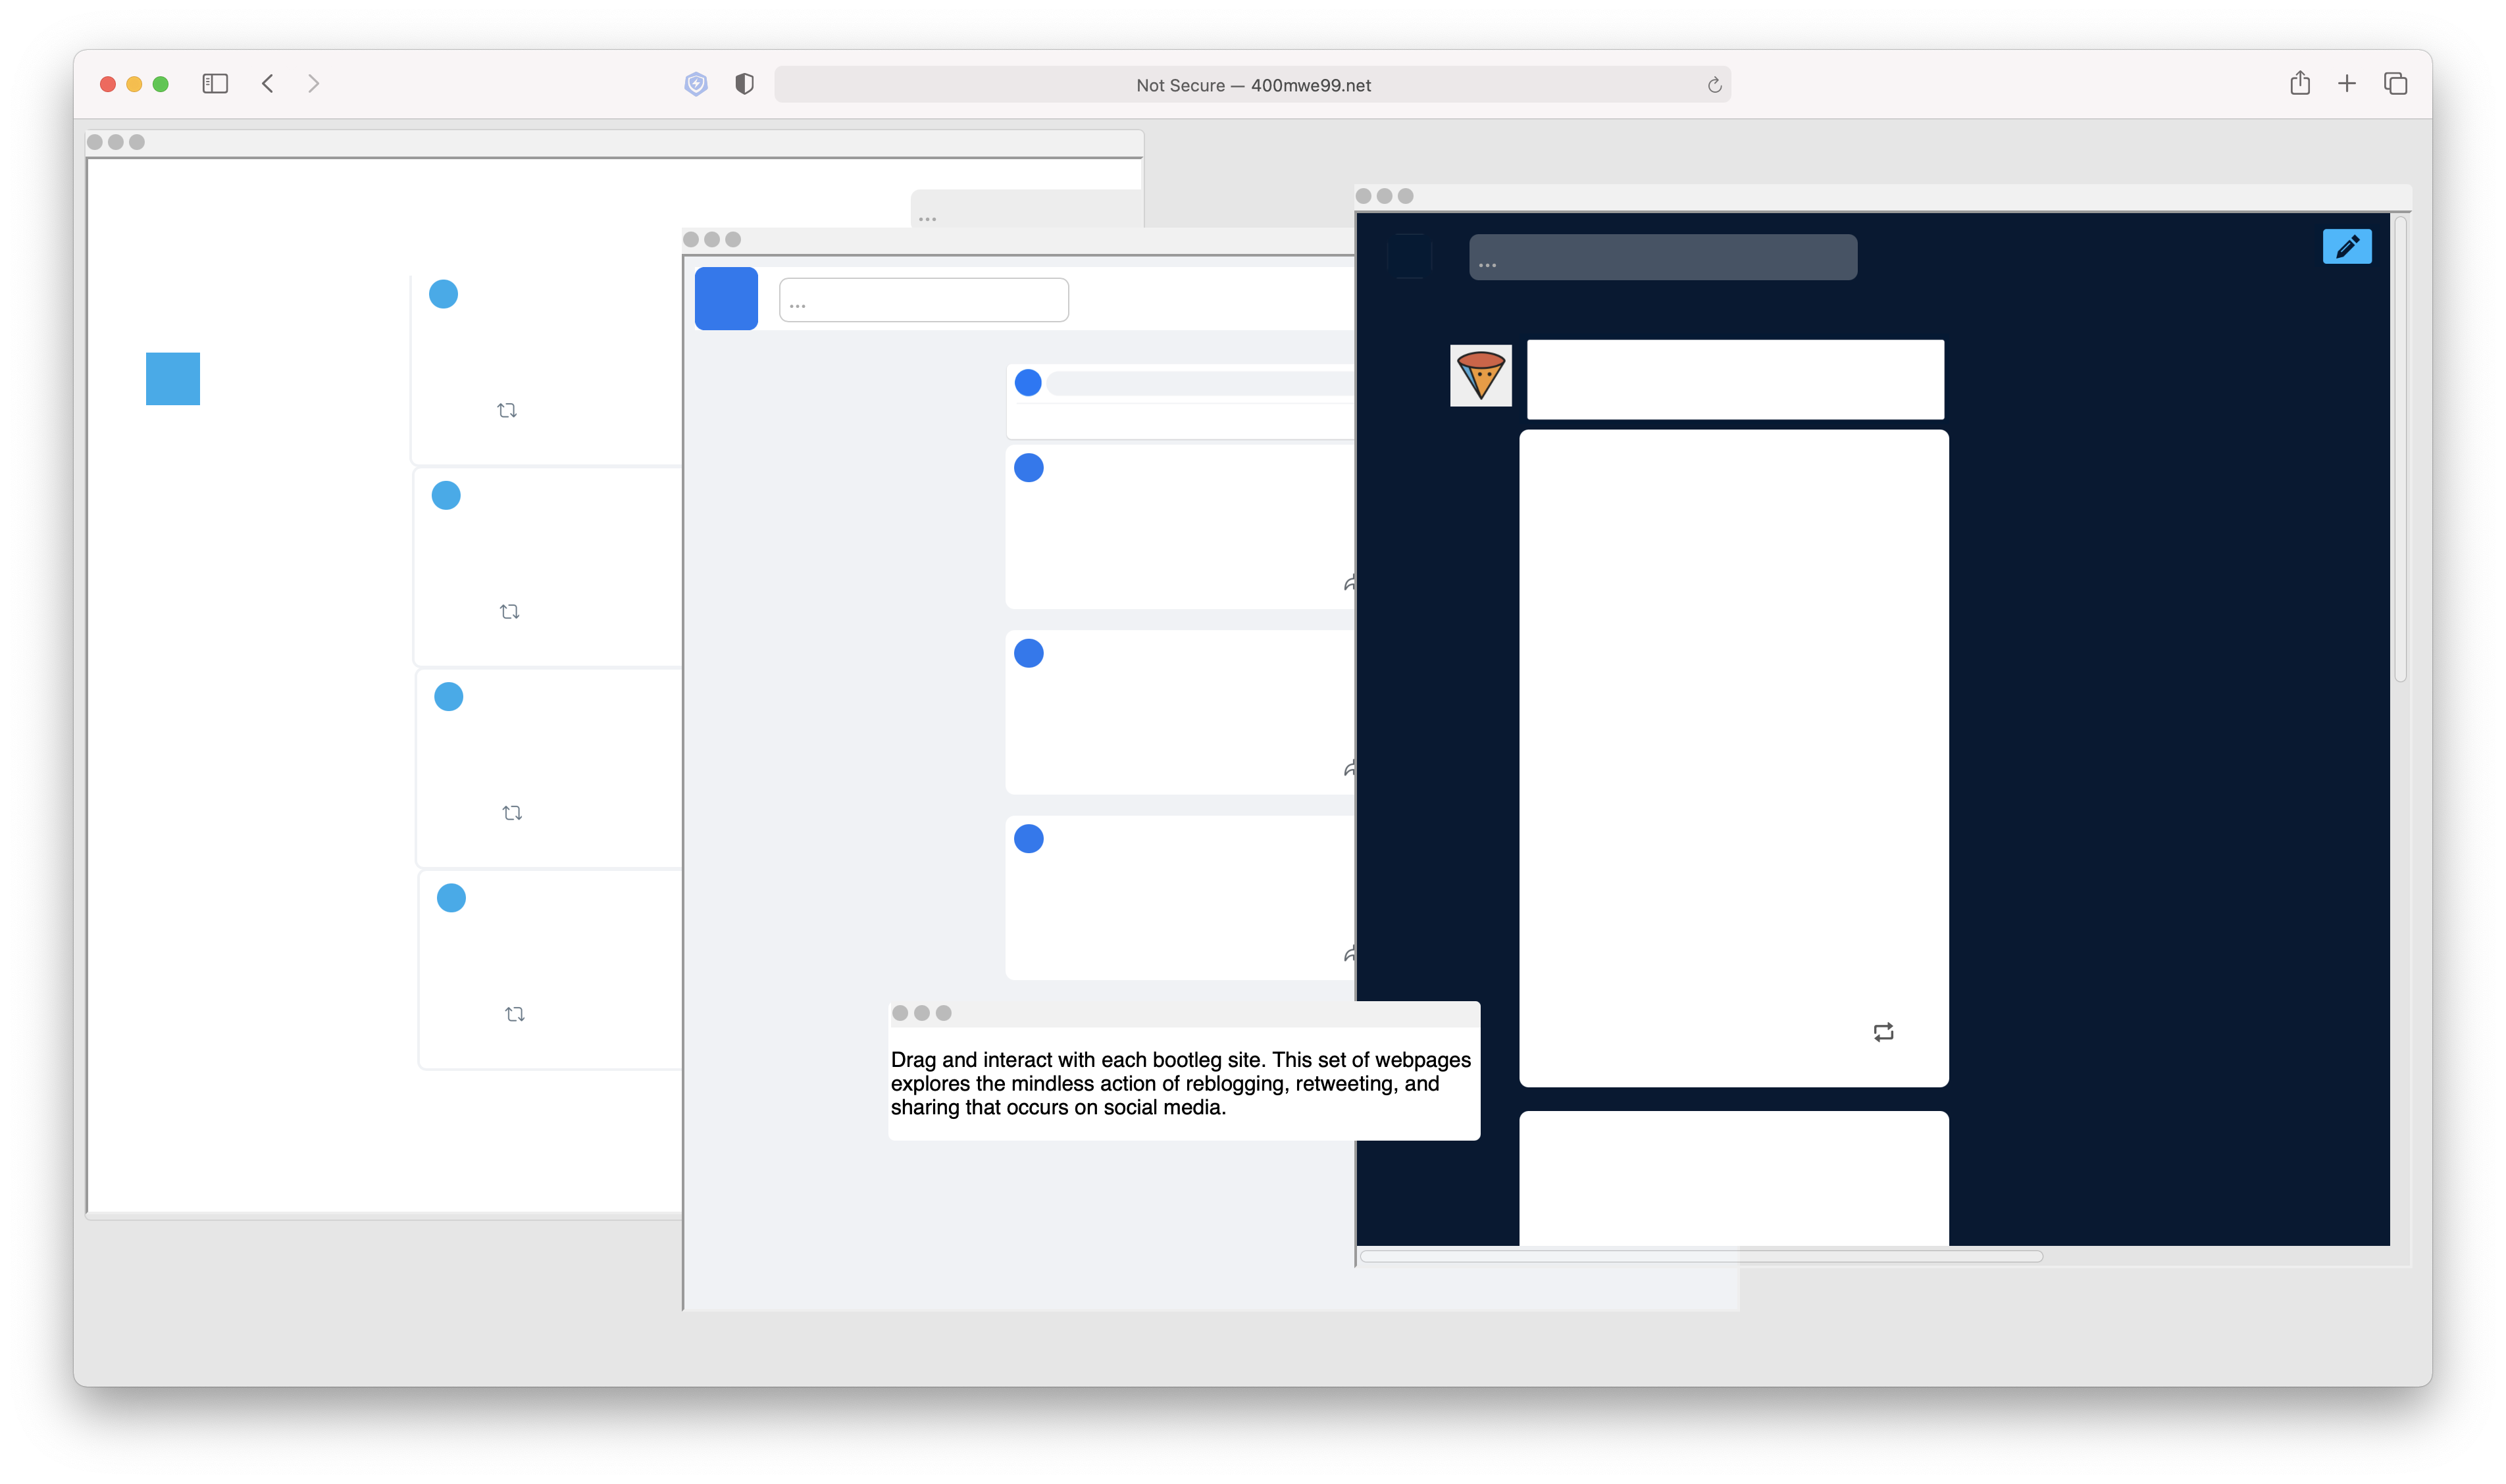This screenshot has height=1484, width=2506.
Task: Click the title bar of the left window
Action: [614, 142]
